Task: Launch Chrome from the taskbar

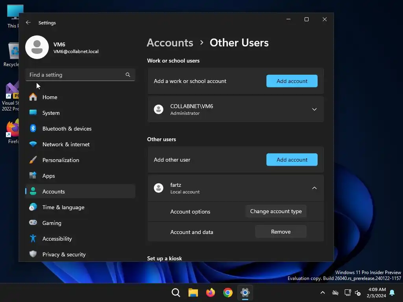Action: 228,293
